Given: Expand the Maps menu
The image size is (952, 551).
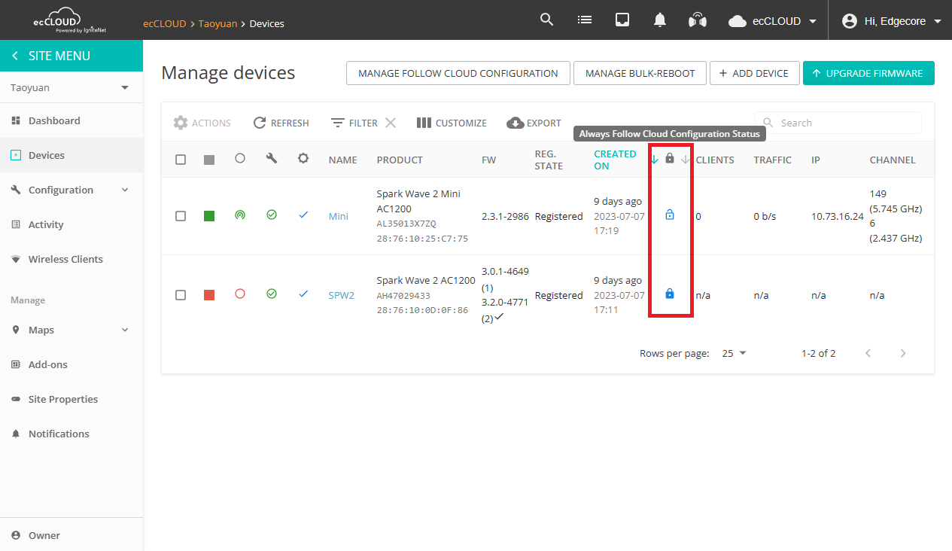Looking at the screenshot, I should coord(71,330).
